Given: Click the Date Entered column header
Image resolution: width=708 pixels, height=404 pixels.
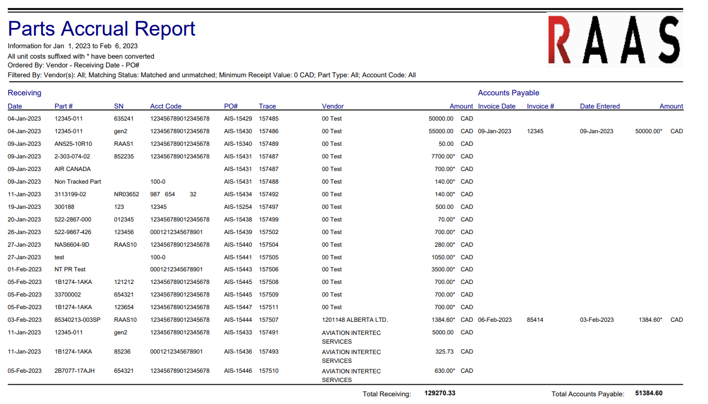Looking at the screenshot, I should [600, 106].
